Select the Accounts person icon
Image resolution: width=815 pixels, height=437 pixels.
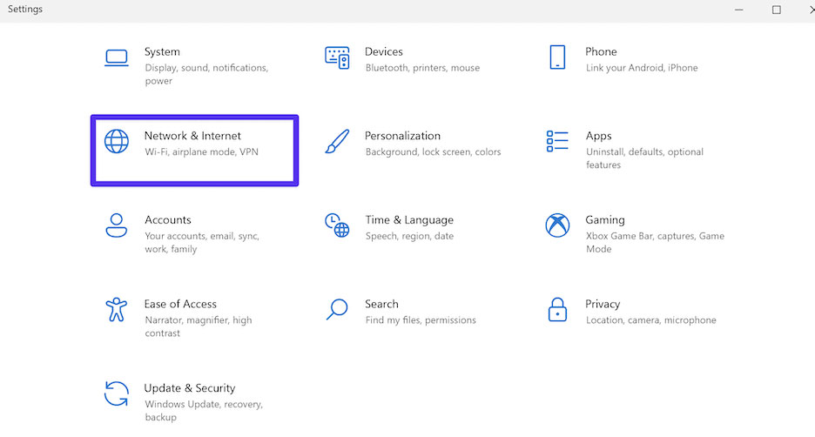[117, 225]
